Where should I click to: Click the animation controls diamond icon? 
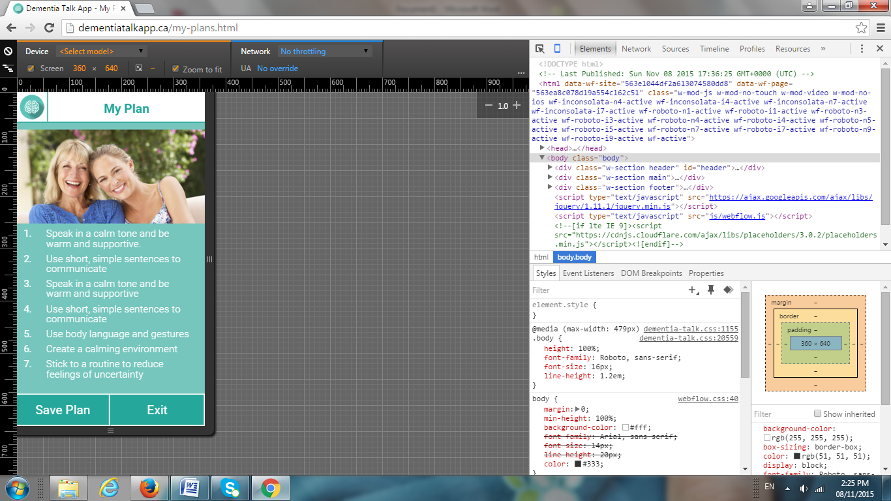tap(729, 290)
